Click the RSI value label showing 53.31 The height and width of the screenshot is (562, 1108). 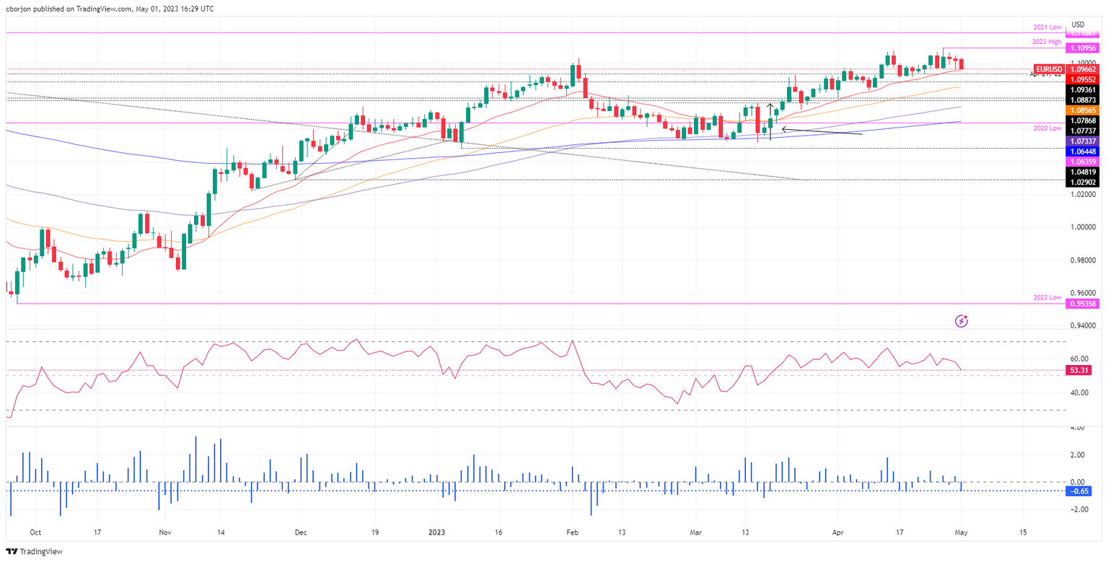point(1079,369)
